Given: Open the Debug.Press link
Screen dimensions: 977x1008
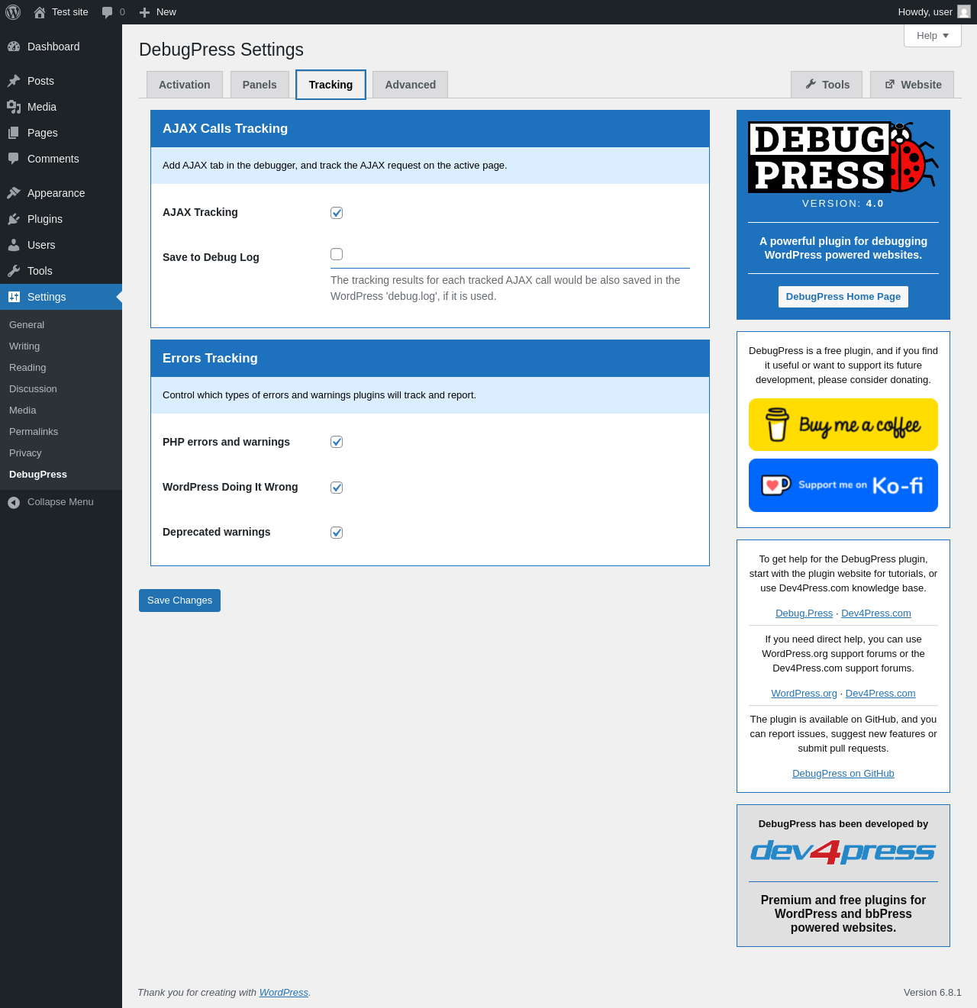Looking at the screenshot, I should [804, 613].
